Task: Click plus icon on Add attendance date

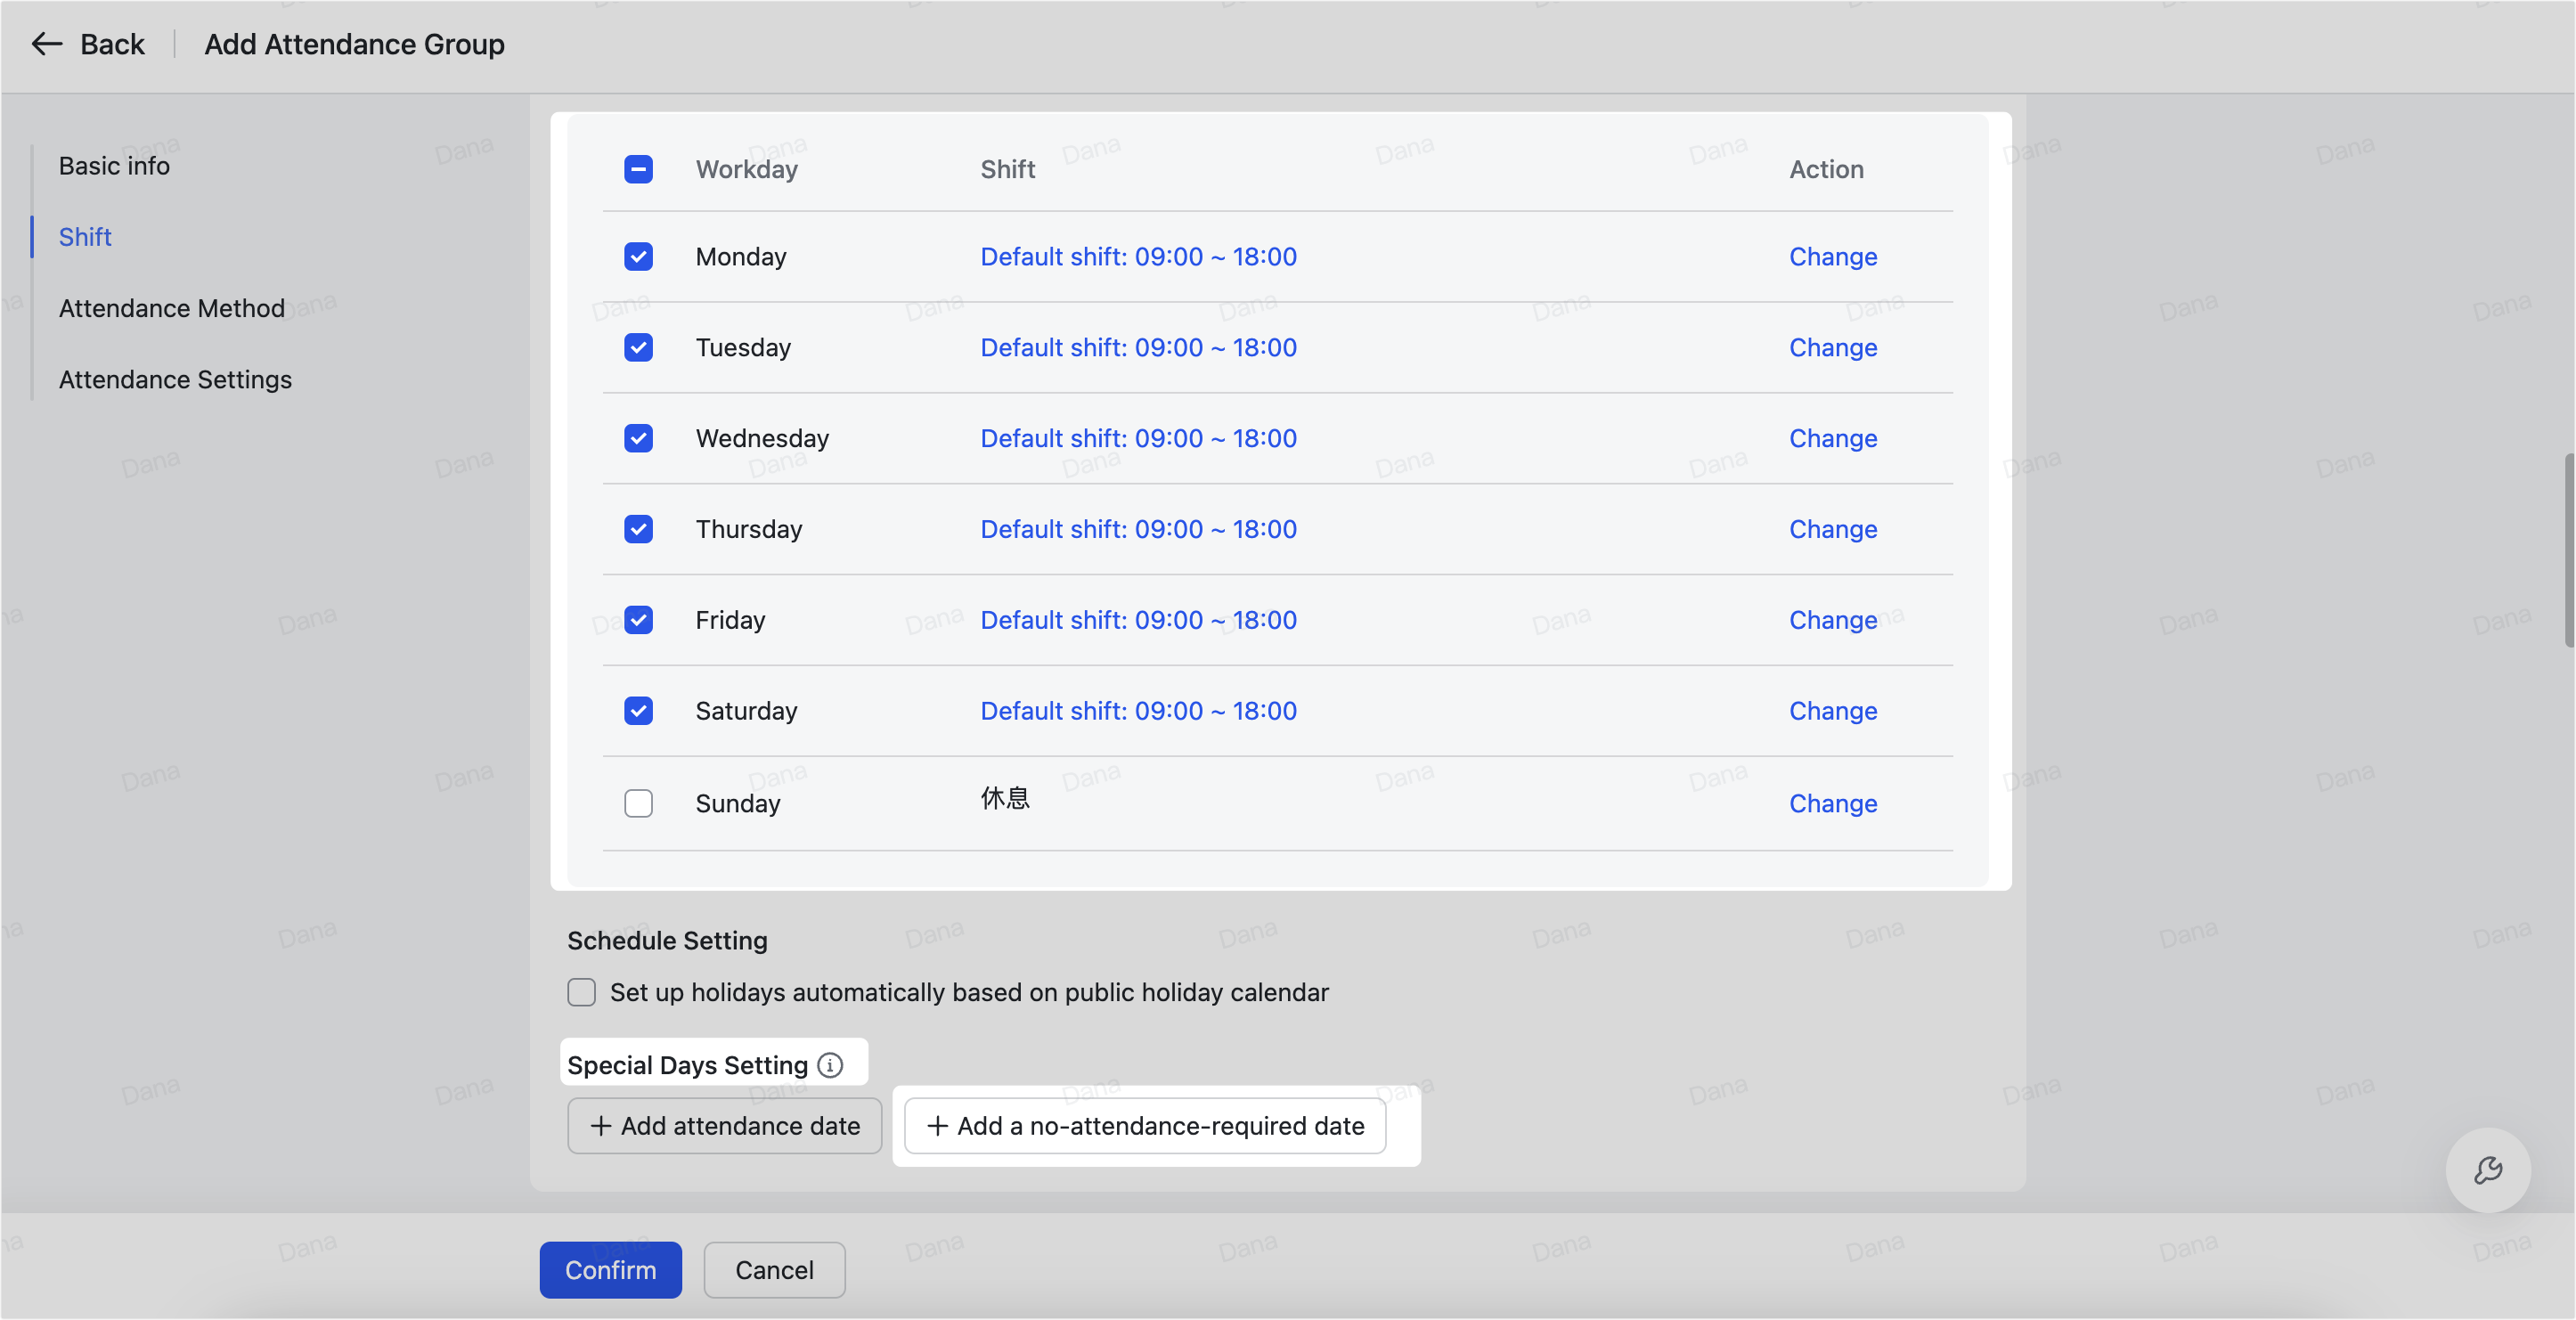Action: pyautogui.click(x=600, y=1126)
